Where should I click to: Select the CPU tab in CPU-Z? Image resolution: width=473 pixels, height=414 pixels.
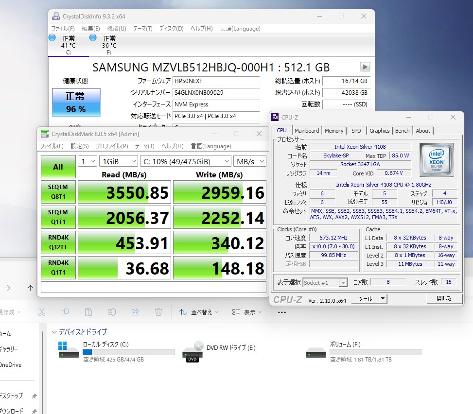pos(281,130)
